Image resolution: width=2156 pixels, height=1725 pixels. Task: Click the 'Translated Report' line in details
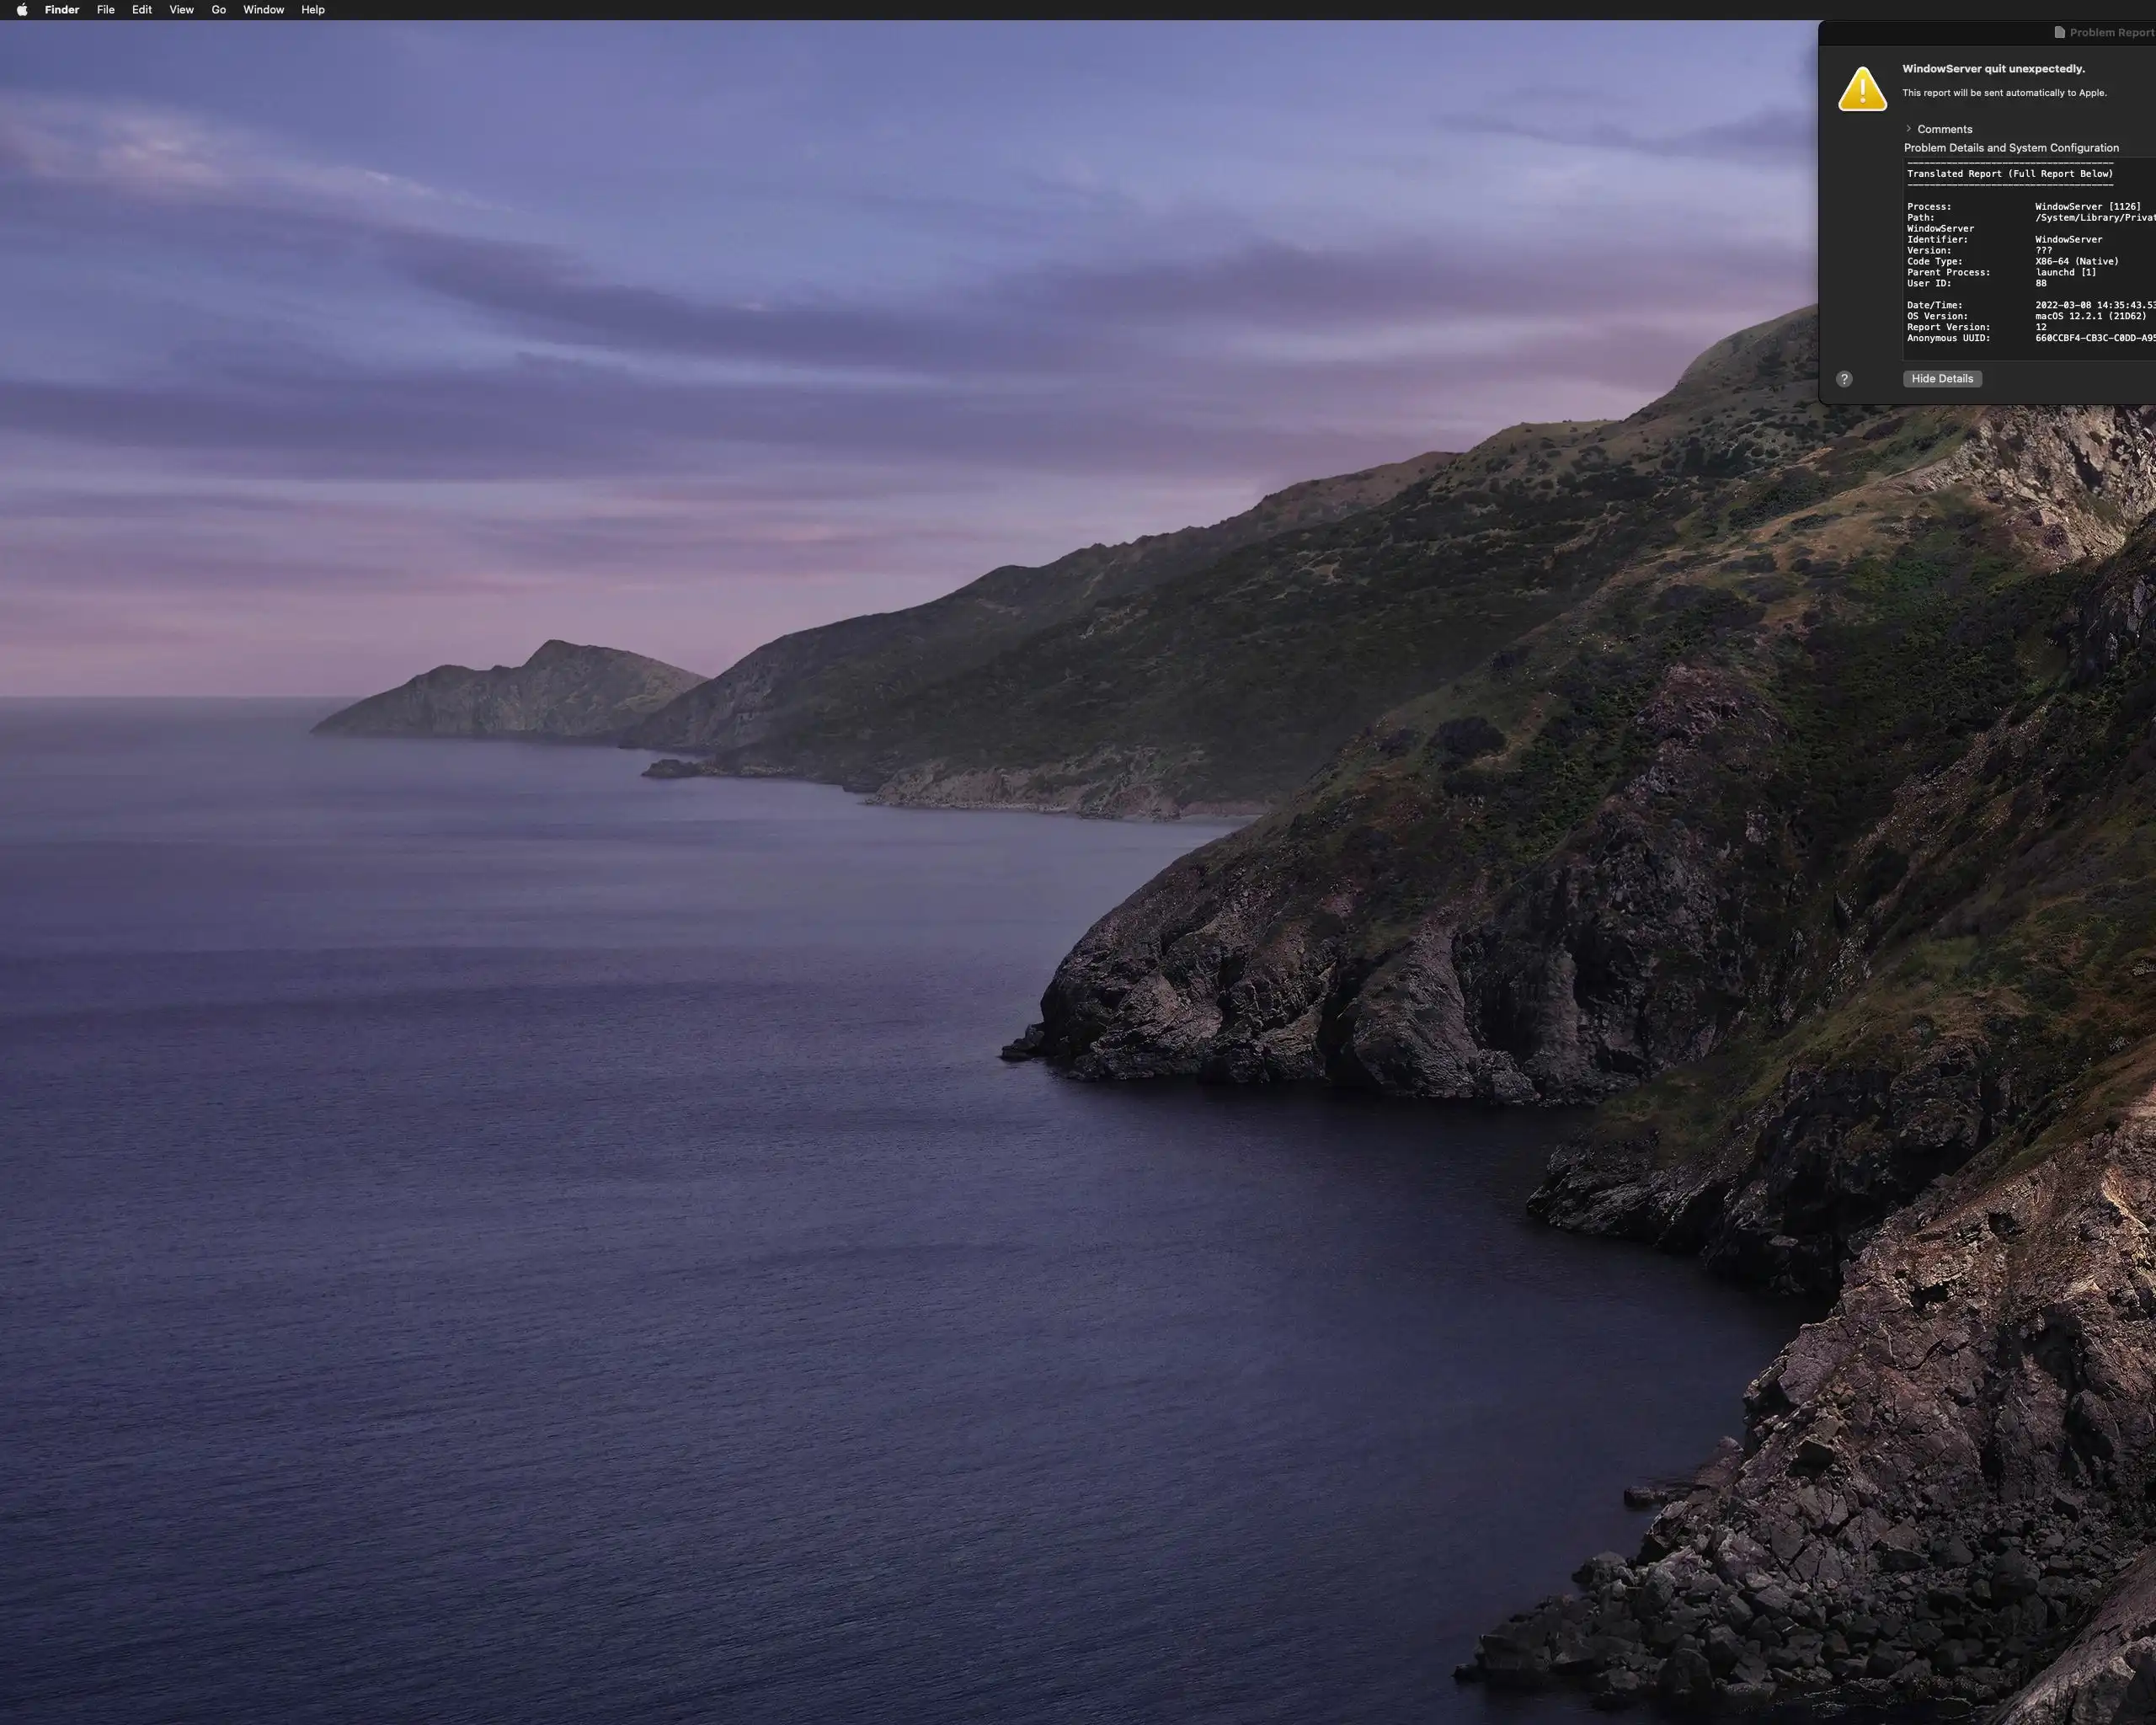point(2009,174)
